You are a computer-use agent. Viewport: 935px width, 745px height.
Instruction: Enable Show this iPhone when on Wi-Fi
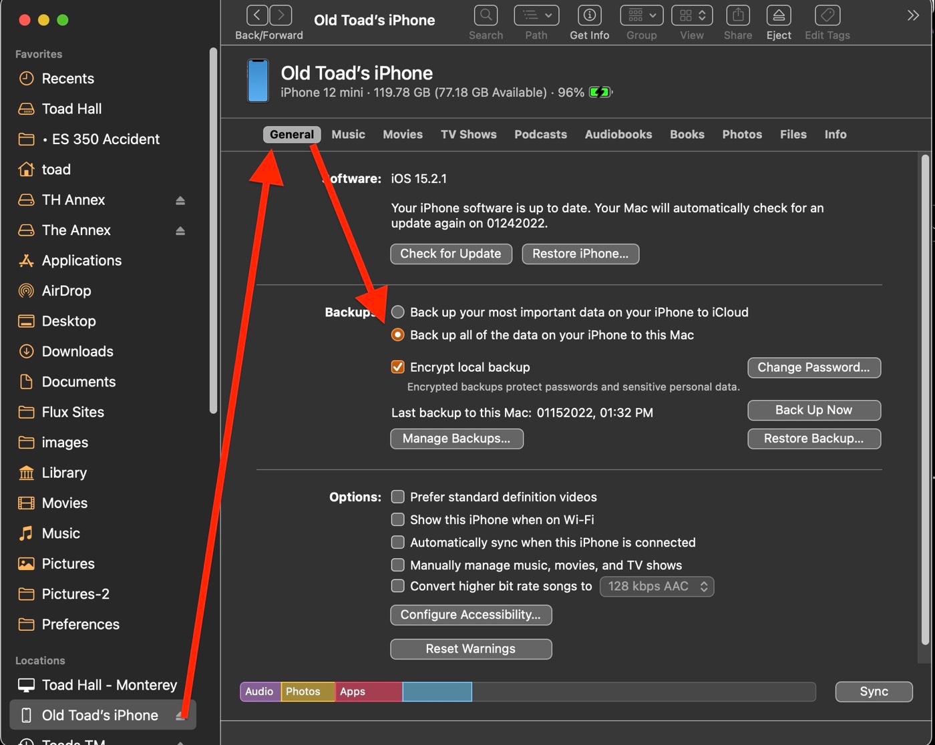pos(397,519)
